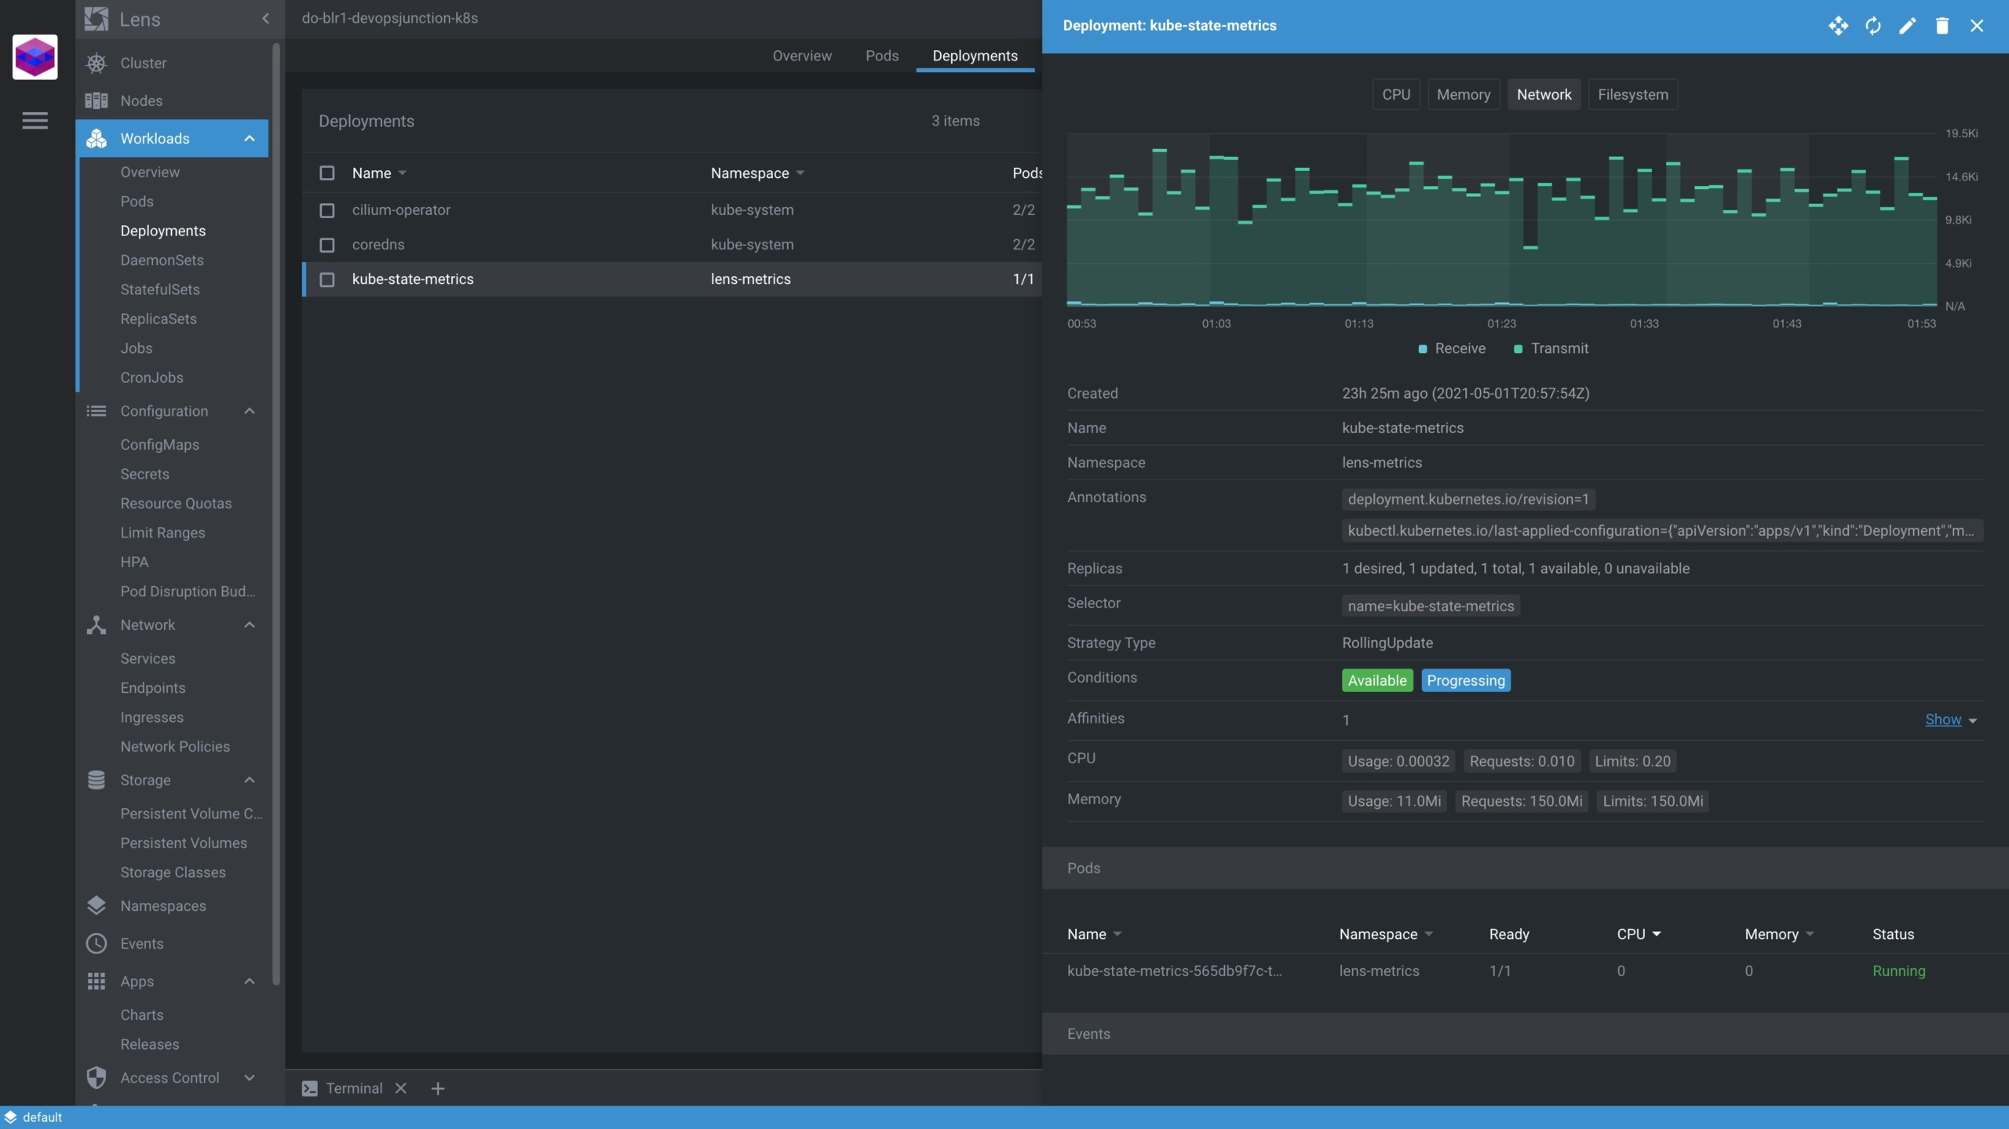Check the cilium-operator row checkbox
The height and width of the screenshot is (1129, 2009).
(x=327, y=210)
